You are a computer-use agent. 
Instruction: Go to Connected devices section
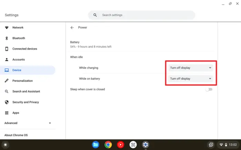pos(28,49)
